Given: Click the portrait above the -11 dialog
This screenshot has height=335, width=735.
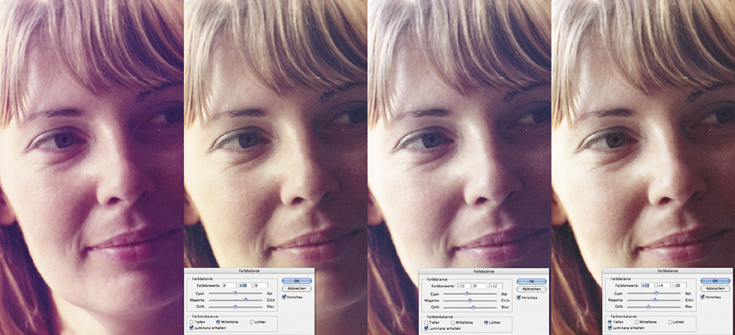Looking at the screenshot, I should tap(459, 134).
